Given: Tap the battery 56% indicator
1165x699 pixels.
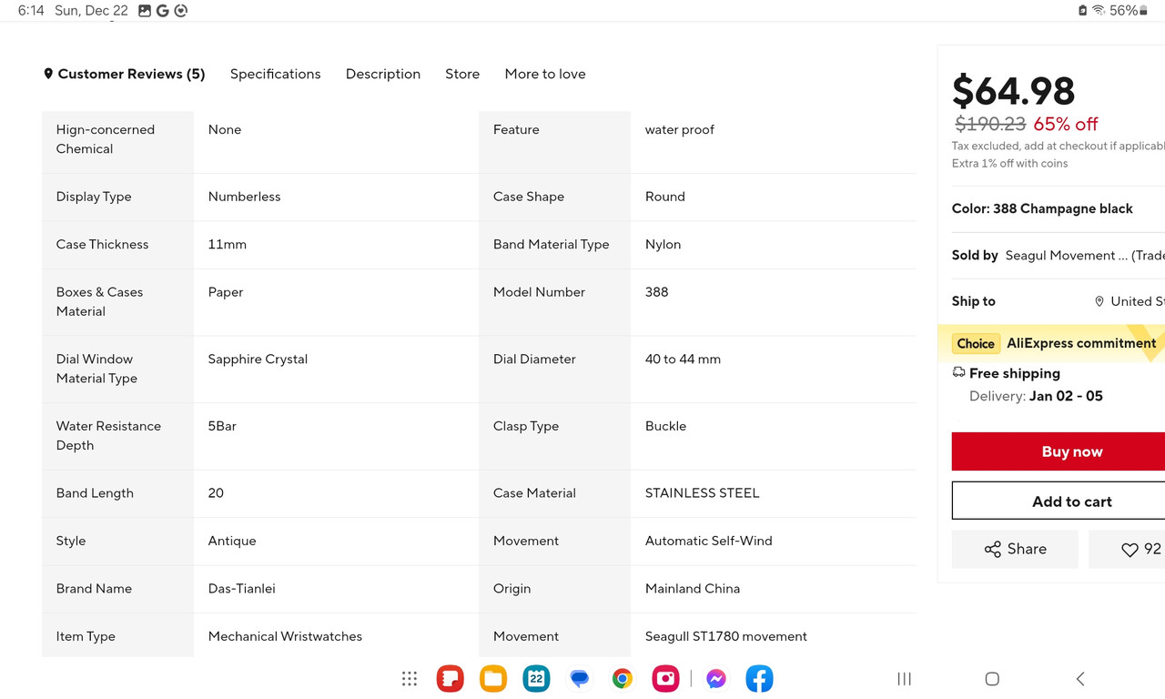Looking at the screenshot, I should (x=1129, y=11).
